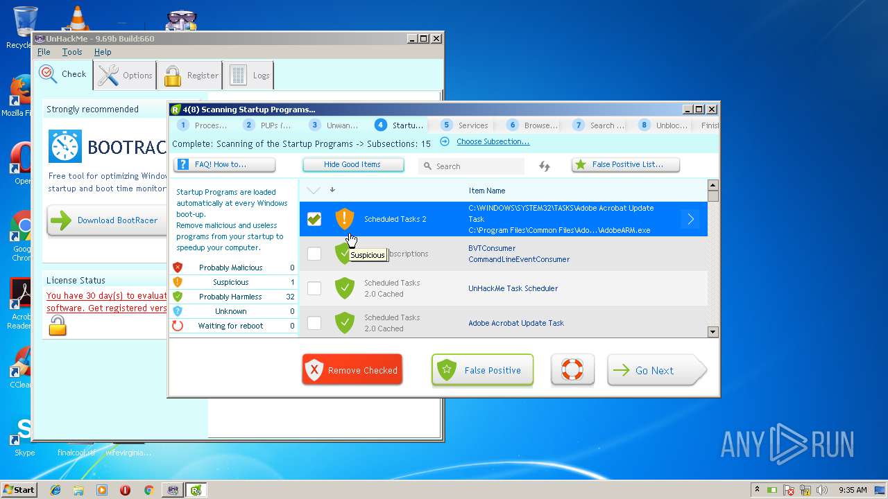
Task: Open step 8 Unblock tab
Action: (663, 125)
